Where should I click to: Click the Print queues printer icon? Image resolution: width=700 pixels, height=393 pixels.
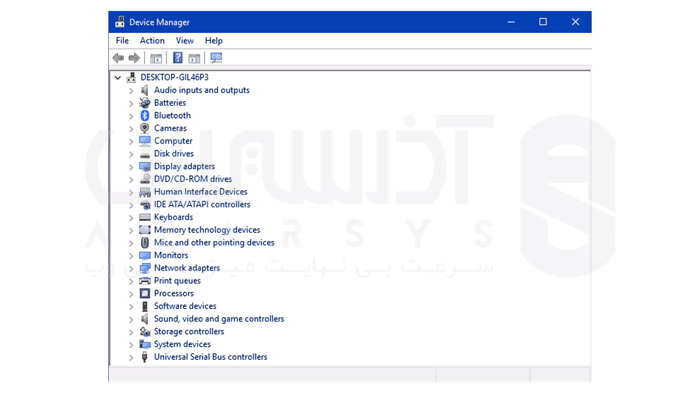pyautogui.click(x=145, y=281)
